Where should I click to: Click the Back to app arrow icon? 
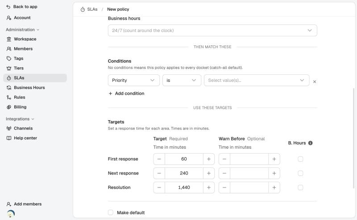[8, 7]
